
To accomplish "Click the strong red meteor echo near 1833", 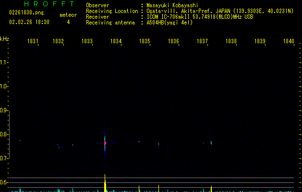I will [105, 143].
